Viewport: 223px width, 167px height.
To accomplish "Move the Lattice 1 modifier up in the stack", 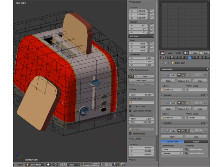I will pyautogui.click(x=197, y=103).
